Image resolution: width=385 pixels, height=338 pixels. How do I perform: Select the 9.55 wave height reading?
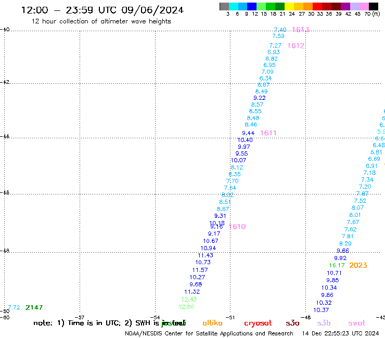pyautogui.click(x=241, y=153)
